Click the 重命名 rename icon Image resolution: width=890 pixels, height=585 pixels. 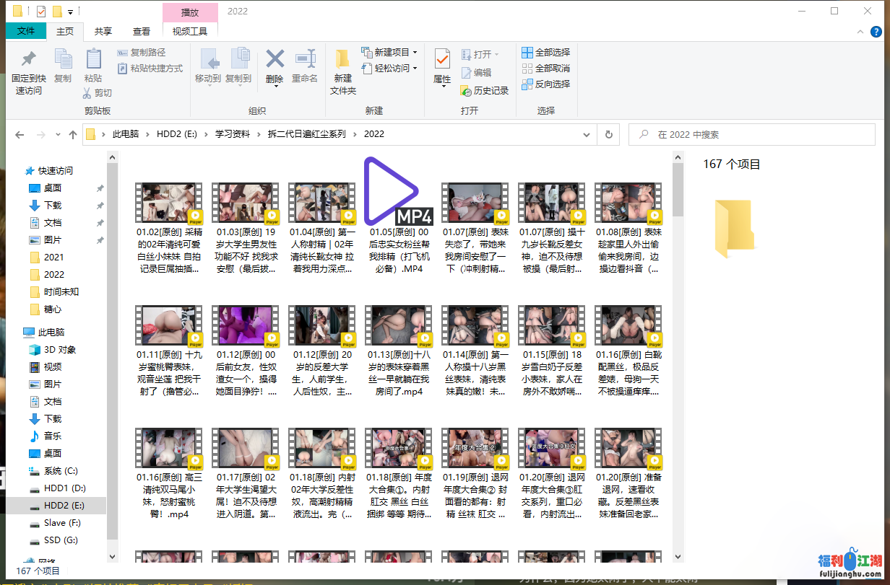click(305, 59)
